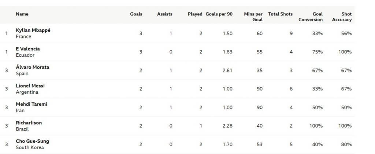Select the South Korea country label
Viewport: 375px width, 154px height.
tap(30, 147)
